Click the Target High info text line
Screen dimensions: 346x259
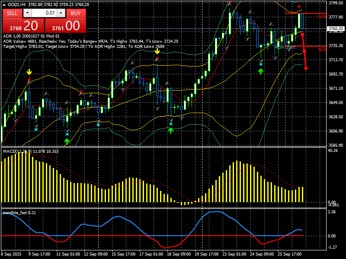[x=83, y=47]
